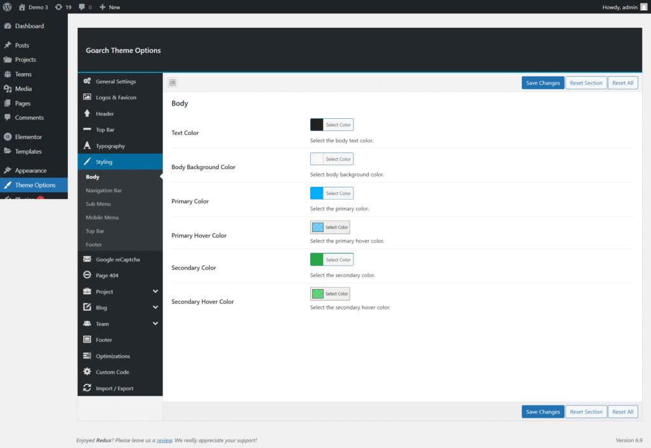
Task: Select the Mobile Menu styling item
Action: [x=102, y=217]
